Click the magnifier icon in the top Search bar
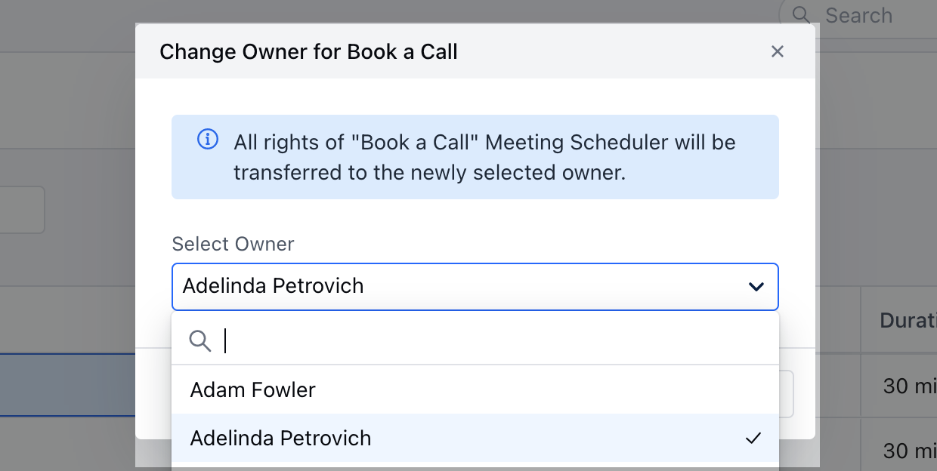Screen dimensions: 937x471 pos(801,15)
